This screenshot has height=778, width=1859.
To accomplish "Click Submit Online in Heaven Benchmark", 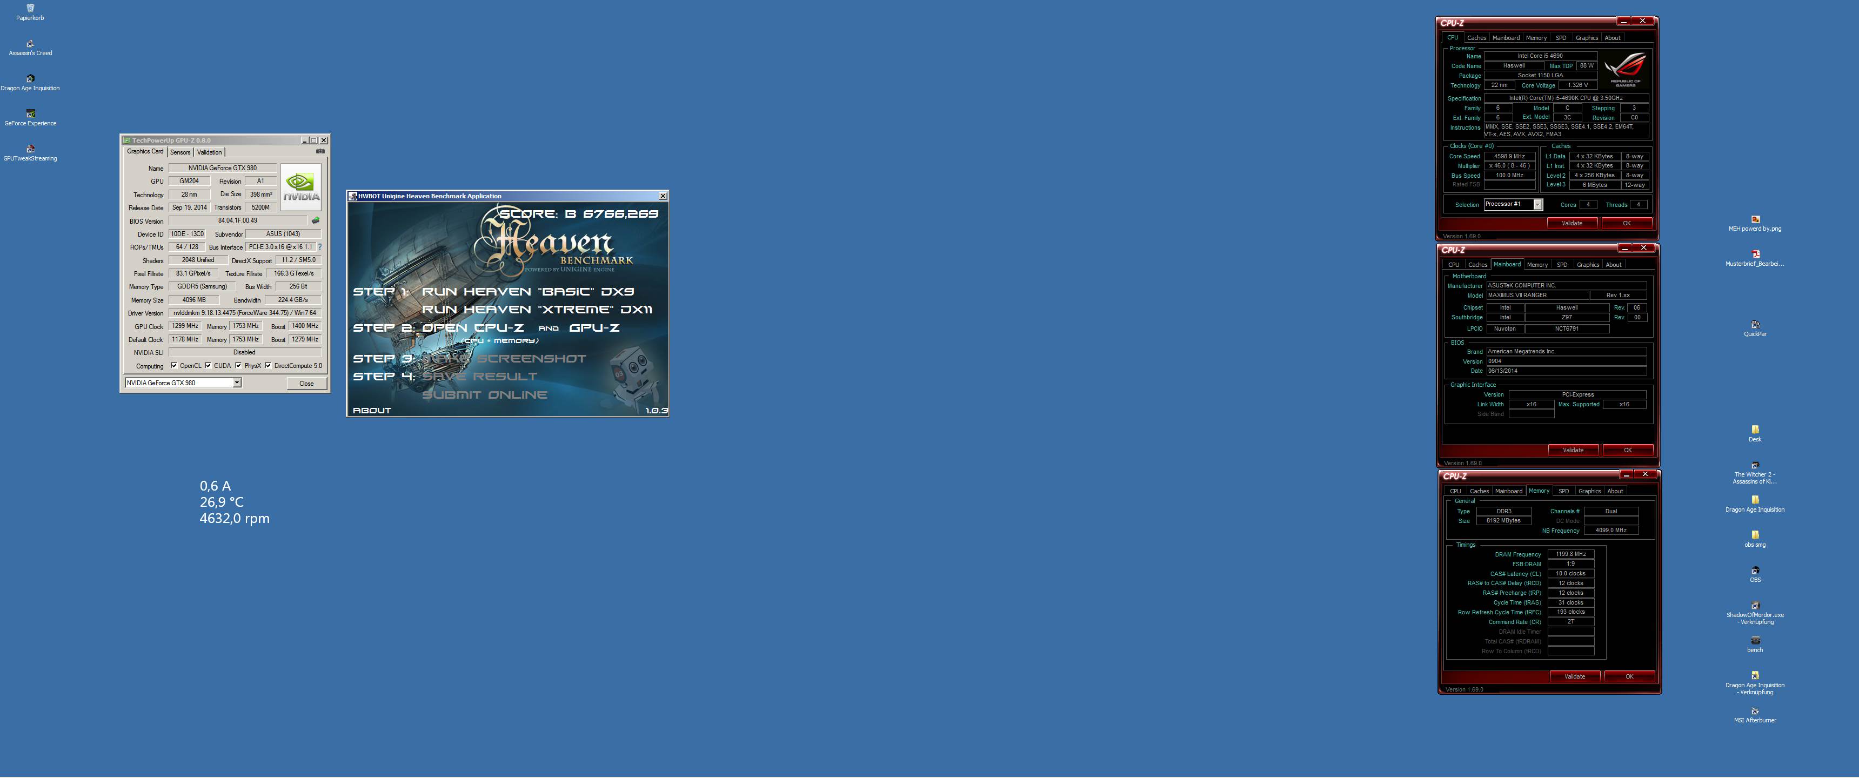I will coord(484,395).
